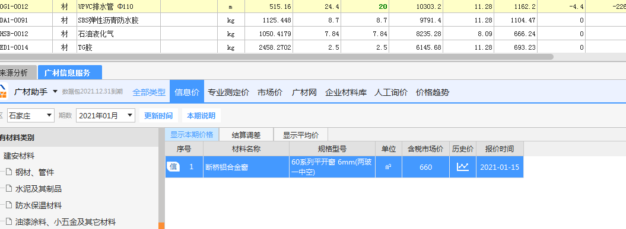Select 钢材、管件 category
Image resolution: width=626 pixels, height=229 pixels.
coord(34,172)
